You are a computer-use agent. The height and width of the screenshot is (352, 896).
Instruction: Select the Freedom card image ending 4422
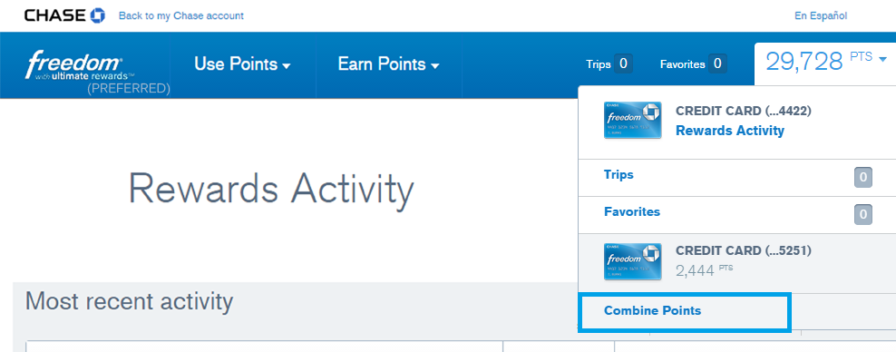633,120
